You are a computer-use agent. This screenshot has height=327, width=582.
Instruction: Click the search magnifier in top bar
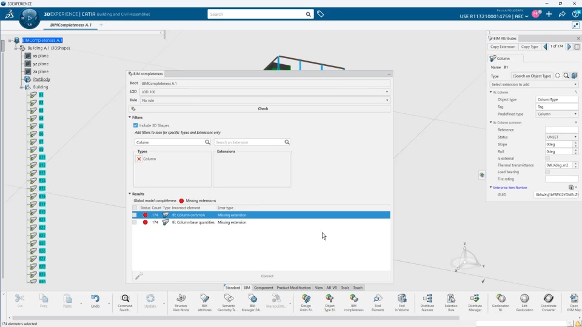308,14
